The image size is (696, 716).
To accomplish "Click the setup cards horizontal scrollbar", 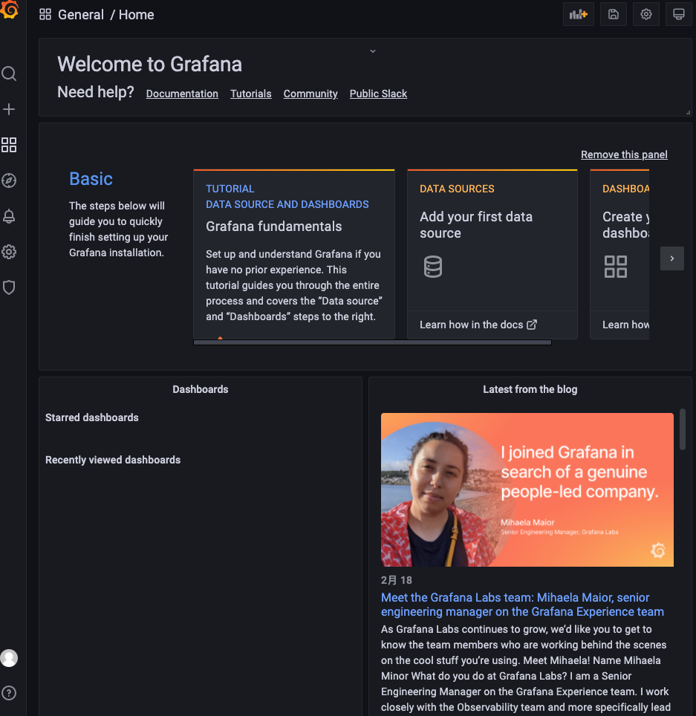I will click(372, 342).
